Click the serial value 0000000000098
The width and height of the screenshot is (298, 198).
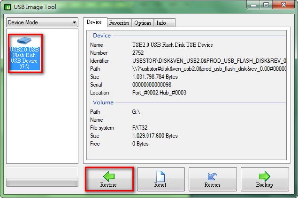click(152, 85)
